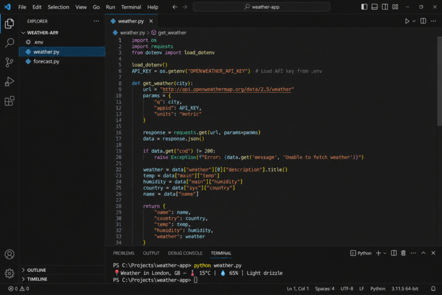The image size is (442, 295).
Task: Open Explorer Views and More Actions ellipsis
Action: [x=97, y=21]
